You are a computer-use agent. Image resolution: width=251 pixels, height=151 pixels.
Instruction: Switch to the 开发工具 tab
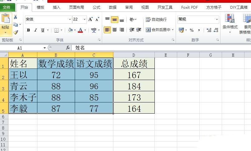click(x=165, y=7)
